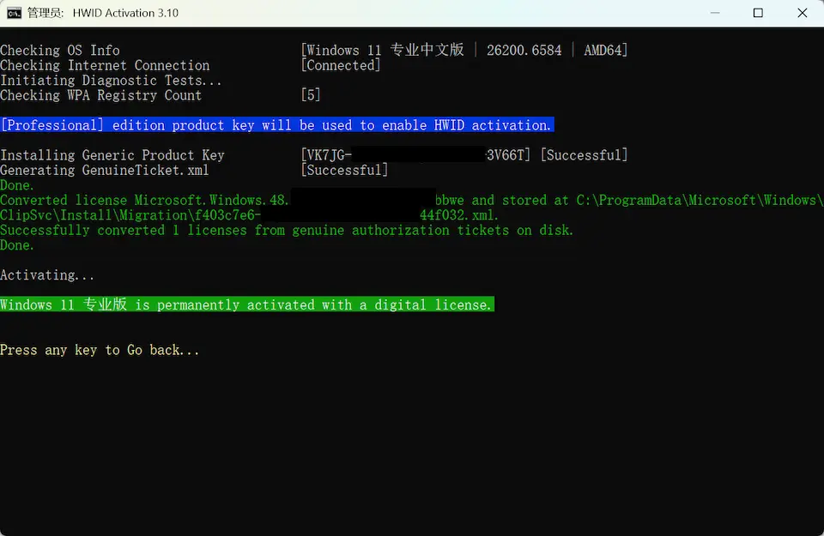Click the green permanently activated message

pos(246,305)
